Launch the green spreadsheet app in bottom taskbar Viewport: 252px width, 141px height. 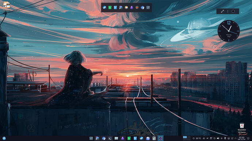pyautogui.click(x=129, y=138)
